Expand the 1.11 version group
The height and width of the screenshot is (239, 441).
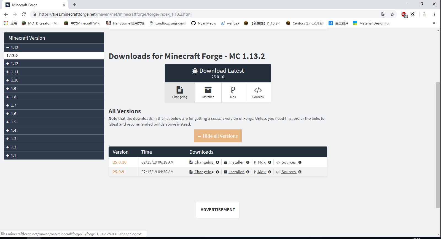(54, 72)
